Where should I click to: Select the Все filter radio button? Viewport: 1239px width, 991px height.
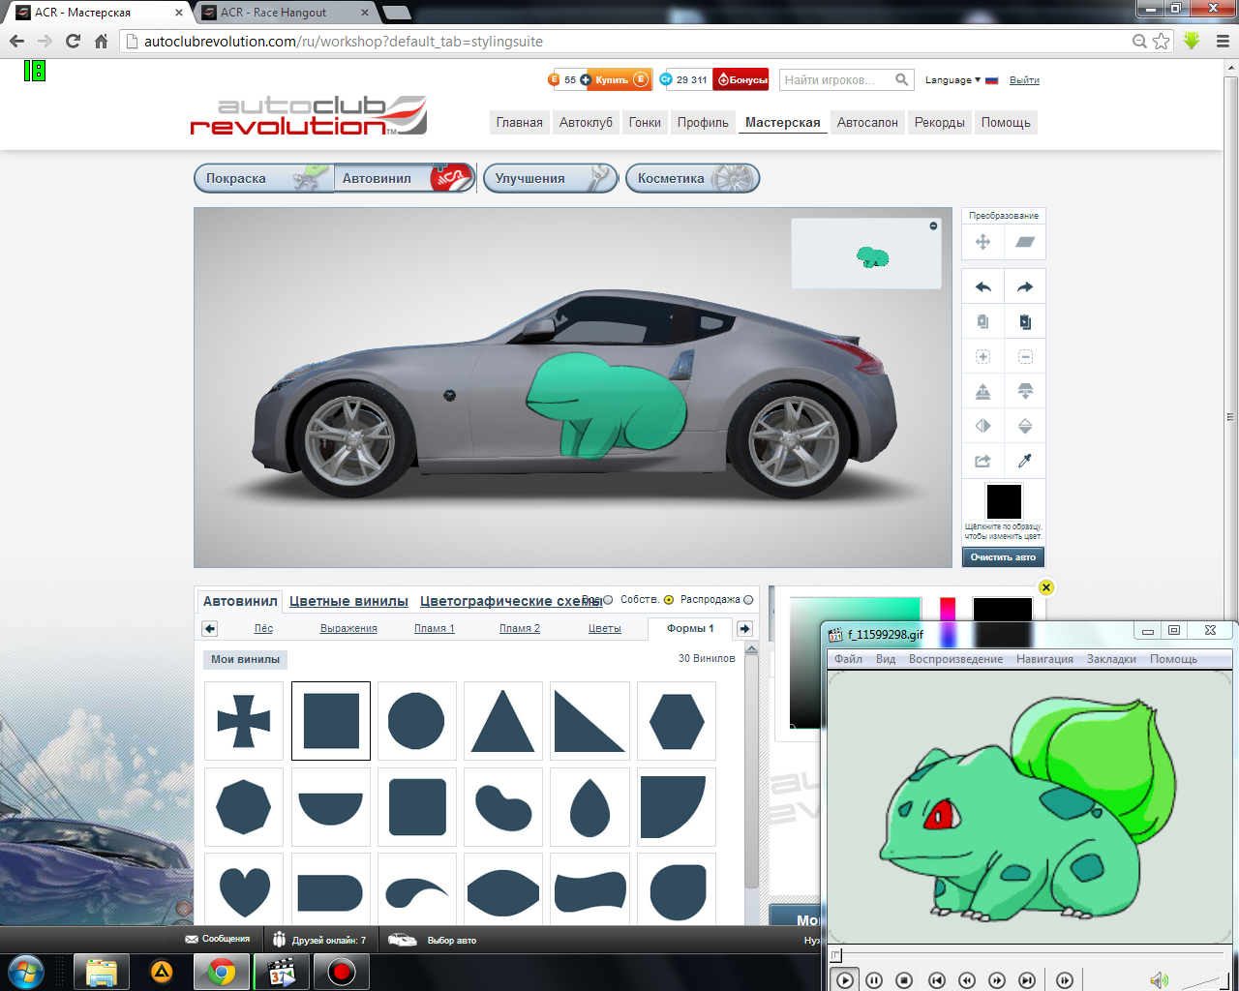click(608, 600)
